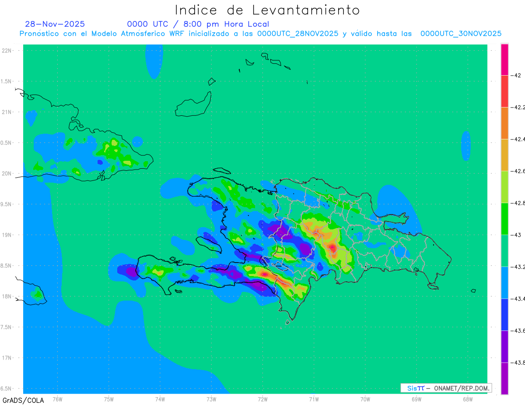Select the light blue swatch above -43.4
The image size is (525, 405).
pos(504,283)
